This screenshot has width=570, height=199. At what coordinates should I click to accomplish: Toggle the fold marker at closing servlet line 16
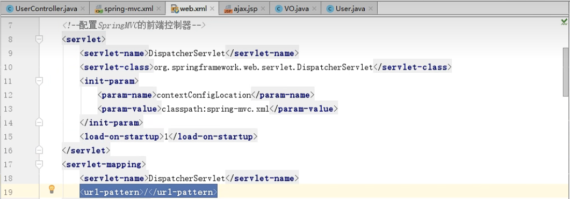point(39,150)
